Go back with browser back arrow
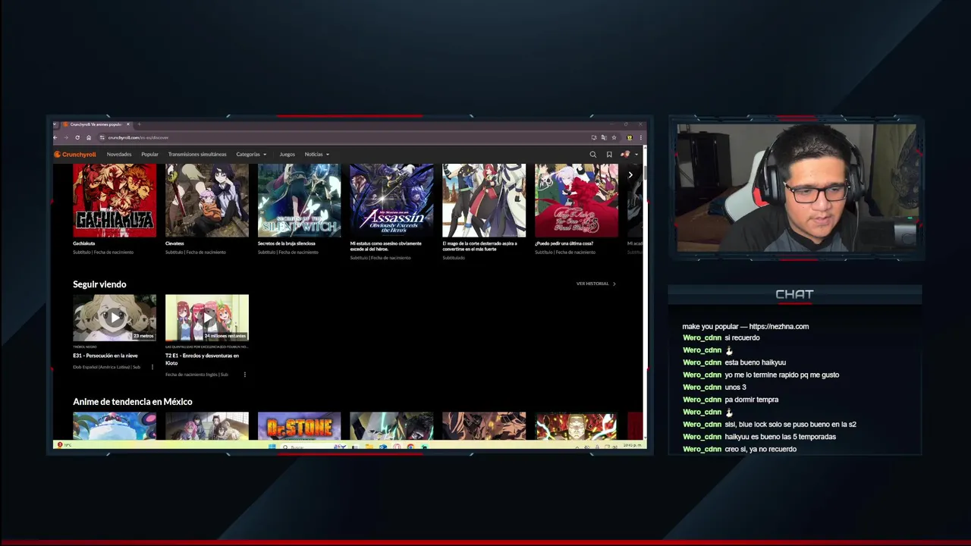Viewport: 971px width, 546px height. 55,137
